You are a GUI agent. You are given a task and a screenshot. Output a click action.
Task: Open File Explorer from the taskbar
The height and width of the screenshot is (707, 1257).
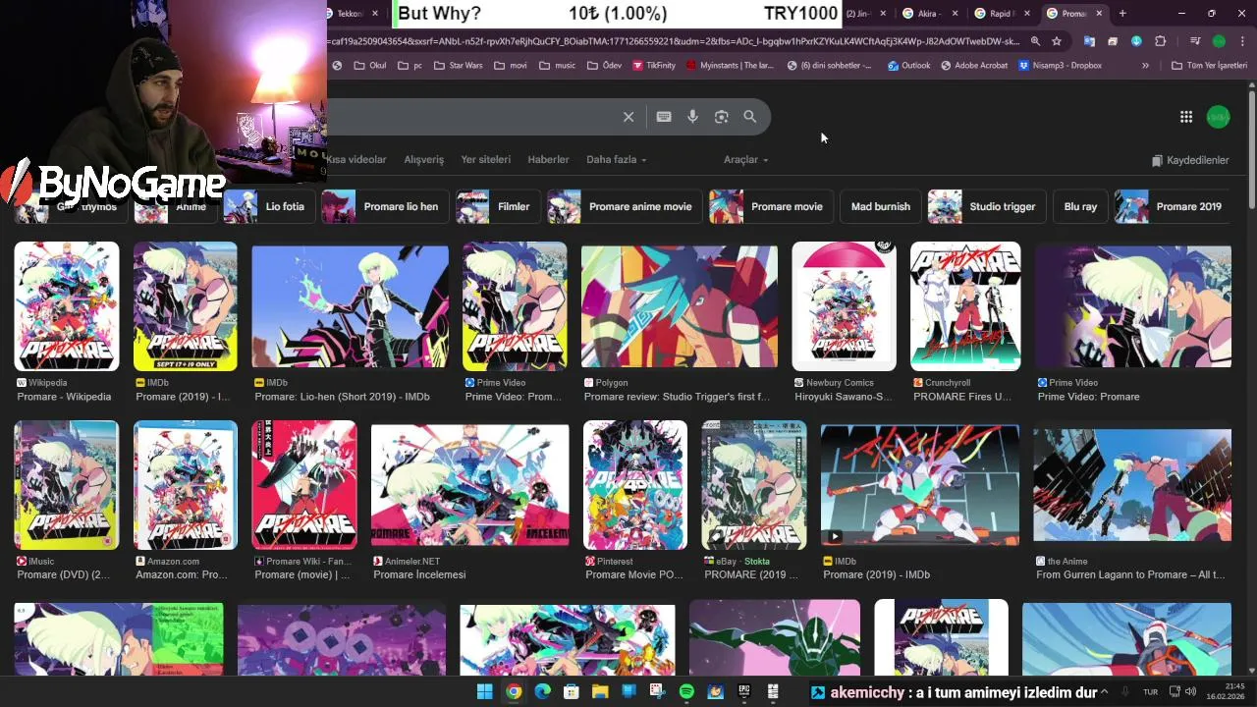600,692
